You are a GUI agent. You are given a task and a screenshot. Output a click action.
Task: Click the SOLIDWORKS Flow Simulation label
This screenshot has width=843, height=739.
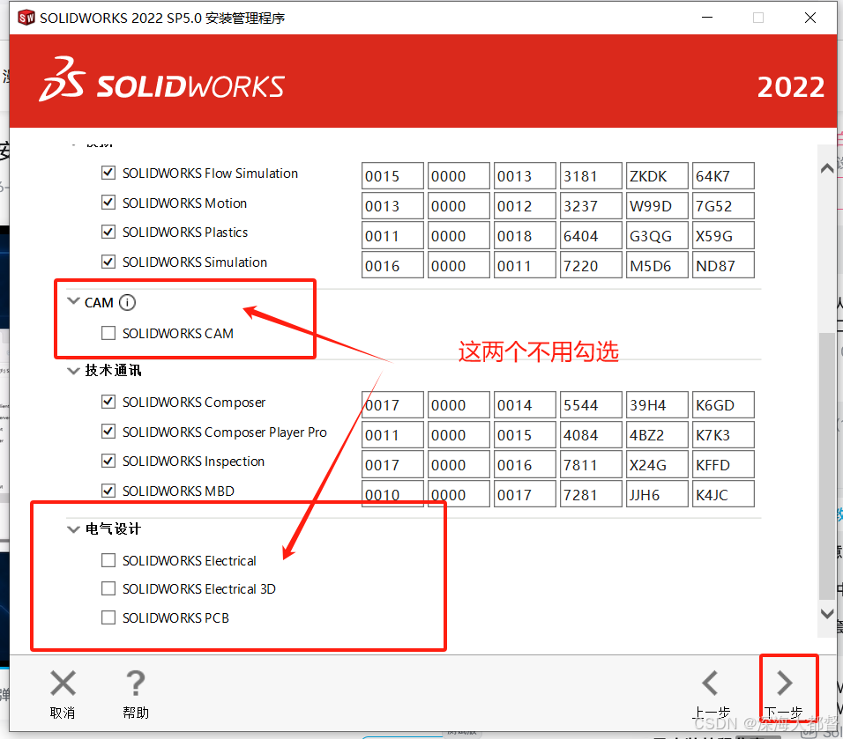coord(210,174)
